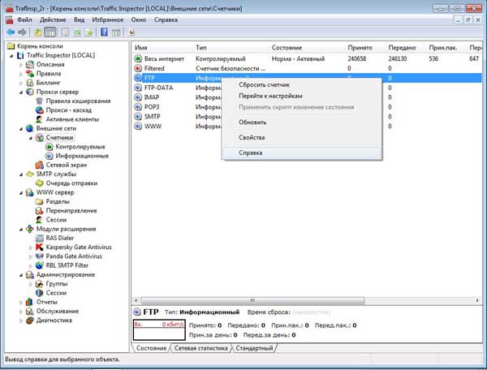The image size is (487, 370).
Task: Click the Активные клиенты icon
Action: tap(40, 119)
